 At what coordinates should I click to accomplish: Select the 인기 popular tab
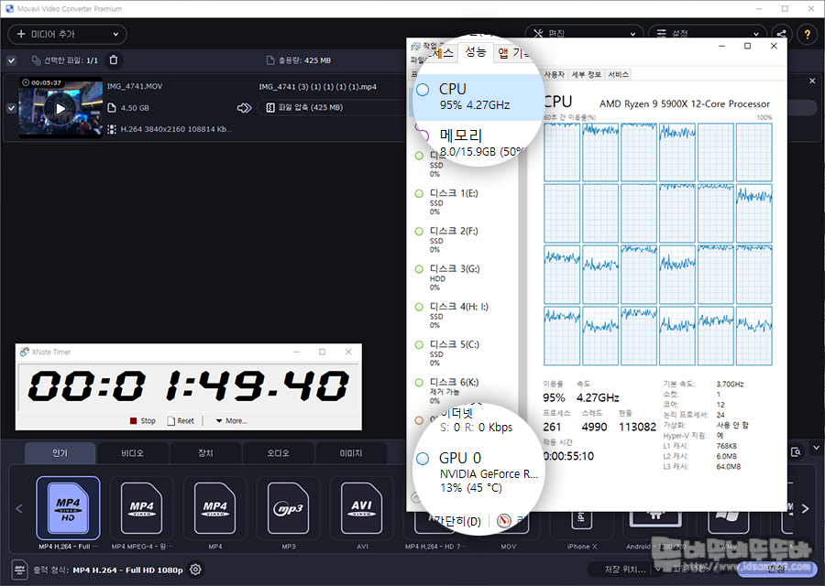tap(60, 453)
